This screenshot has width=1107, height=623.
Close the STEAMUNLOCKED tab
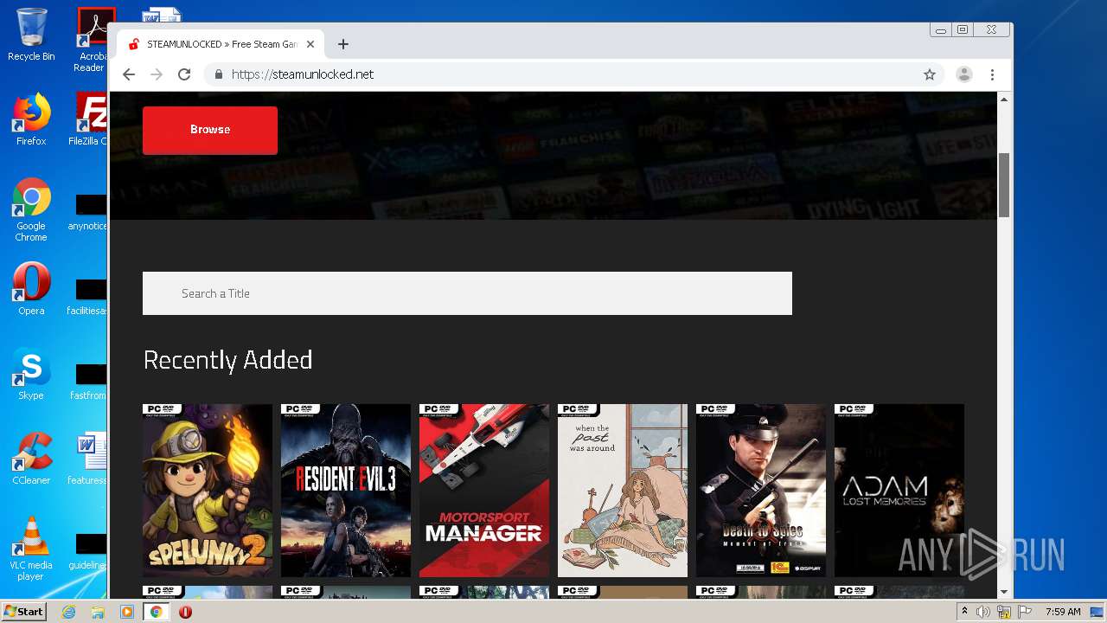(310, 44)
